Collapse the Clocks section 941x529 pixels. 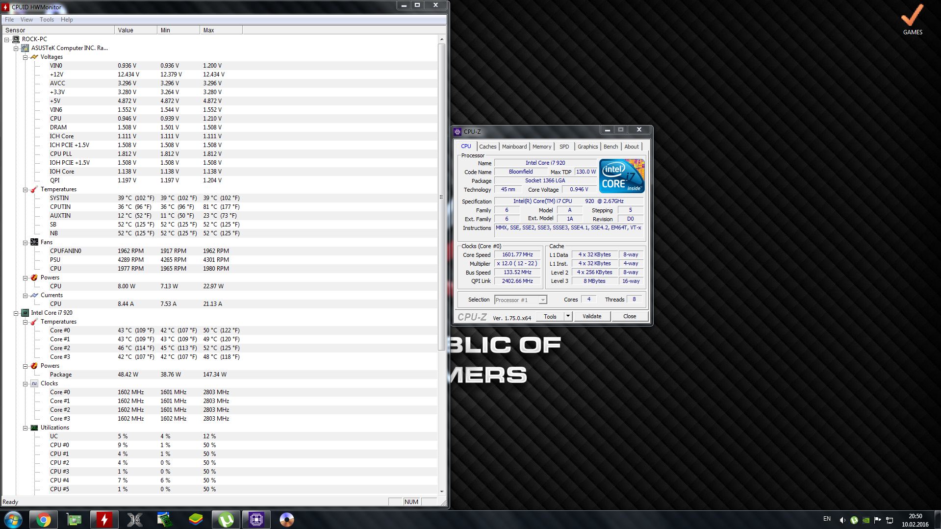25,383
